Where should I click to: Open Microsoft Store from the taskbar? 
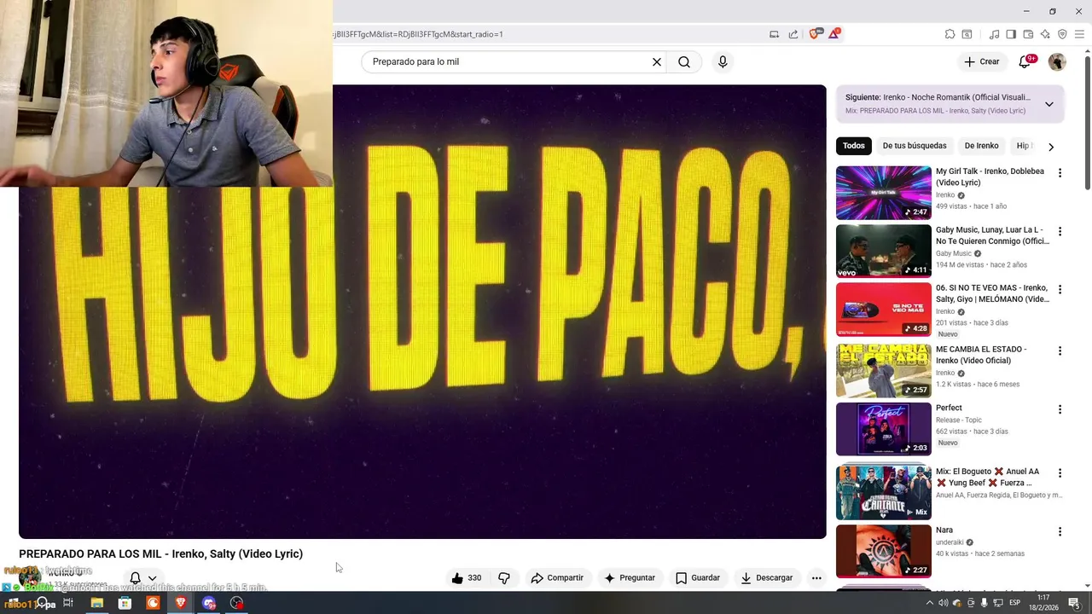(125, 603)
